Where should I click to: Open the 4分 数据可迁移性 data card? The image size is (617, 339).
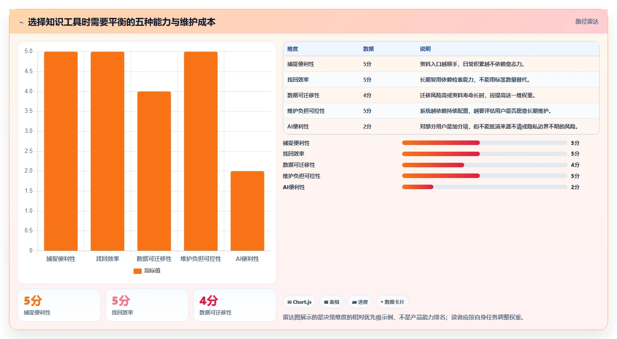tap(235, 305)
